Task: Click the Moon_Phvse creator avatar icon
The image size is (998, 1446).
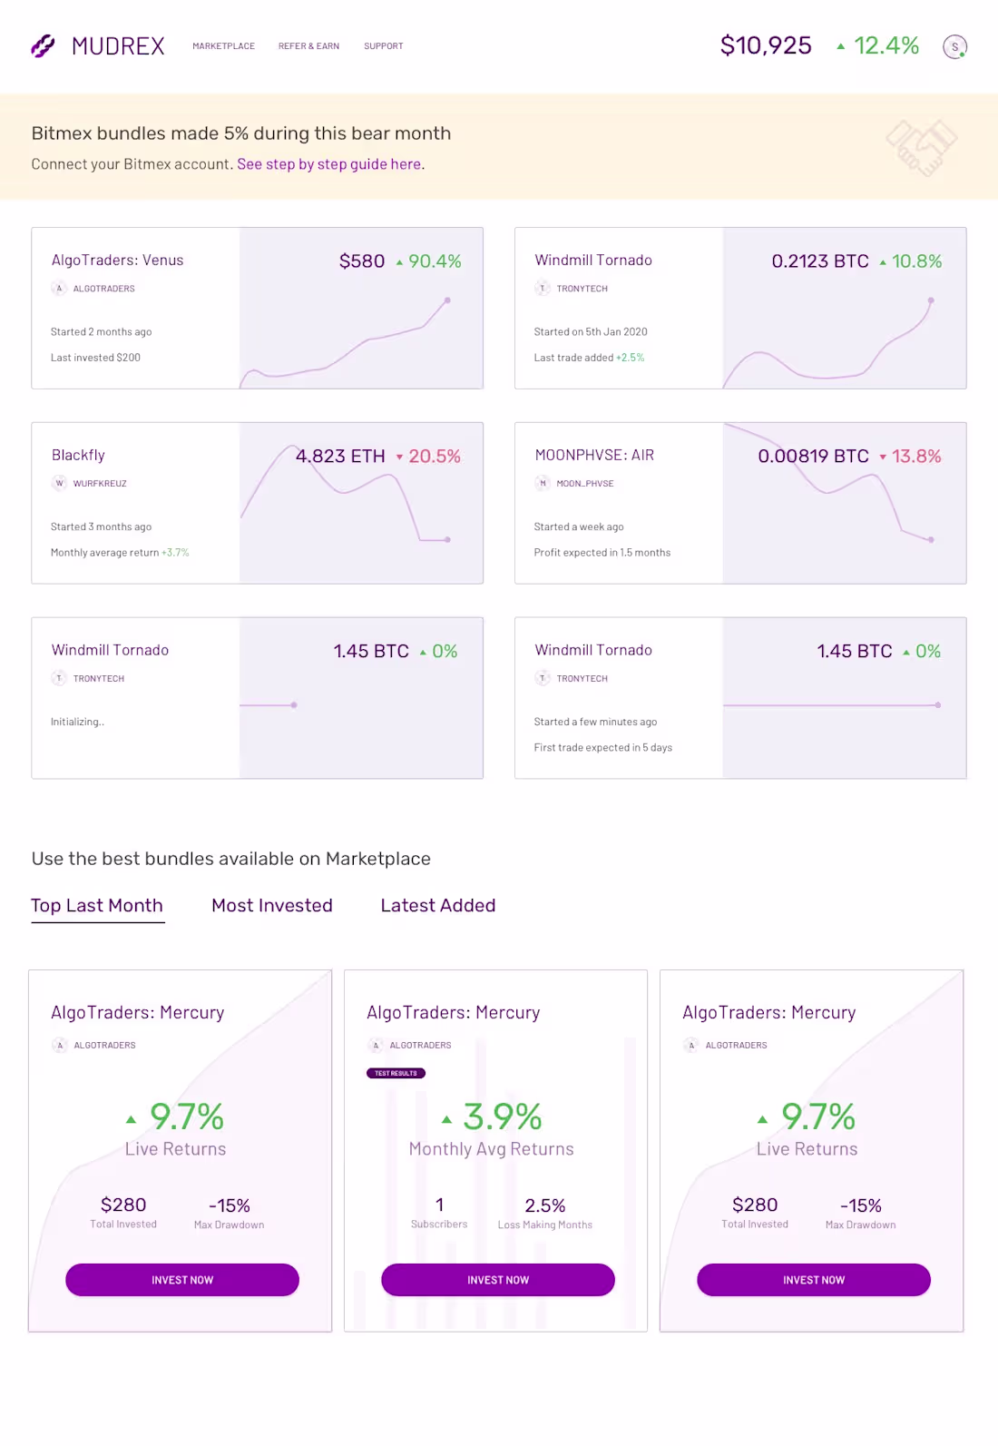Action: point(543,484)
